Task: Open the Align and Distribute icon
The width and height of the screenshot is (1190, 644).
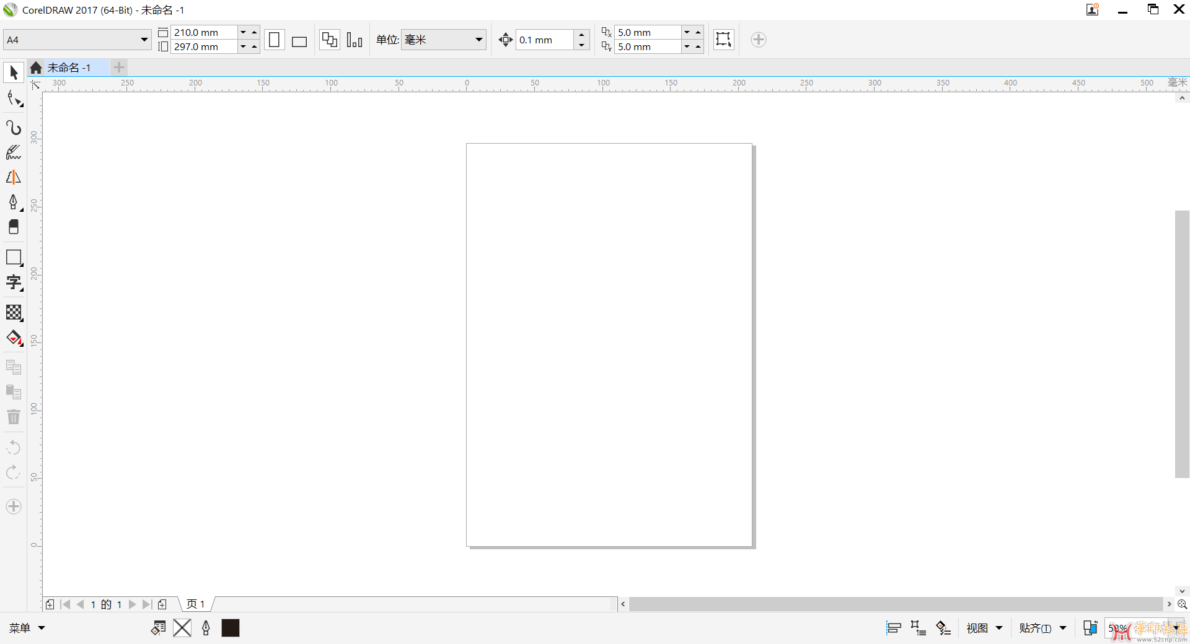Action: (x=893, y=628)
